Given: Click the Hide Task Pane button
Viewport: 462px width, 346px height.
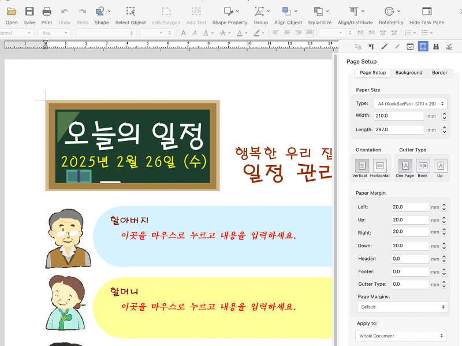Looking at the screenshot, I should click(x=427, y=14).
